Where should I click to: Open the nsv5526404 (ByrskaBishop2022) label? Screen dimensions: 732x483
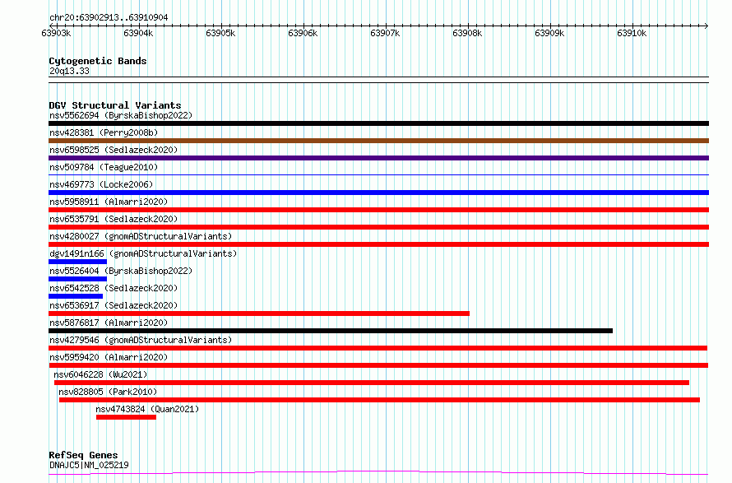pyautogui.click(x=121, y=271)
